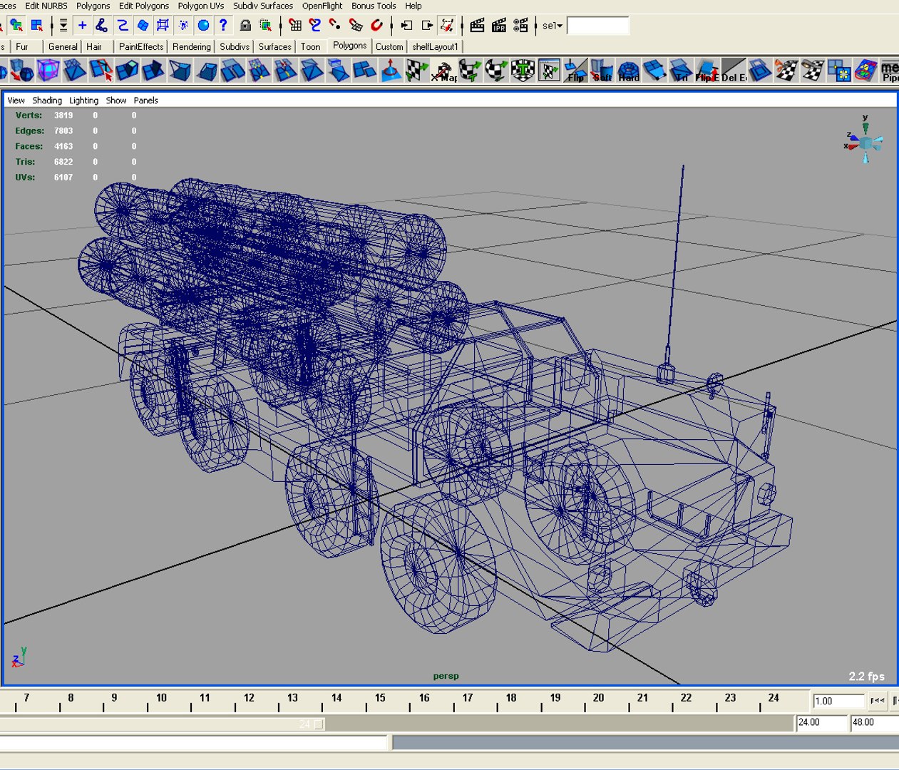This screenshot has height=770, width=899.
Task: Click the Soft edge shelf icon
Action: click(602, 71)
